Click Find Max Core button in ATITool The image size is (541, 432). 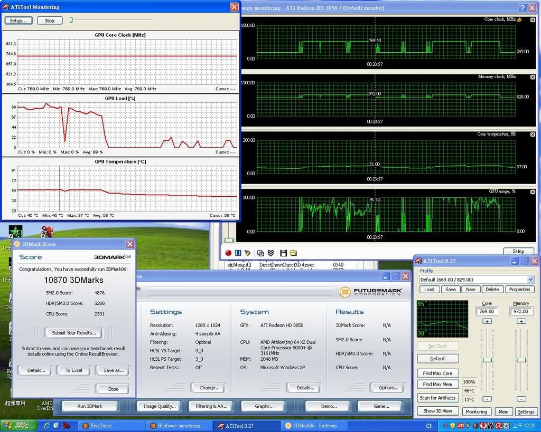coord(437,373)
